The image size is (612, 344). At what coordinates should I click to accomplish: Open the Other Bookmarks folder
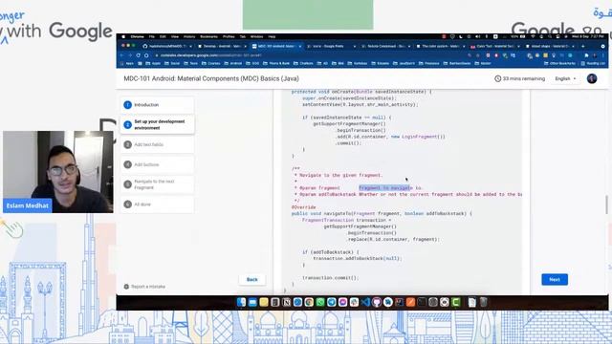click(x=559, y=63)
